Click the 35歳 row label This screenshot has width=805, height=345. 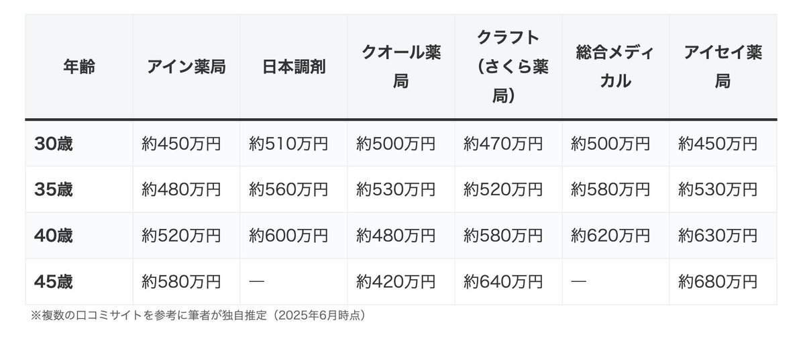[54, 190]
